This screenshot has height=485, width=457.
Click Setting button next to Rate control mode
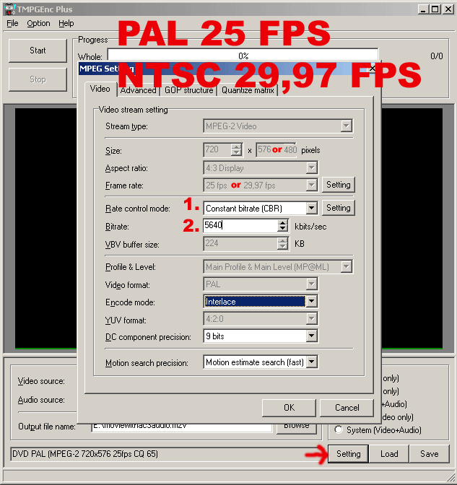pos(339,208)
